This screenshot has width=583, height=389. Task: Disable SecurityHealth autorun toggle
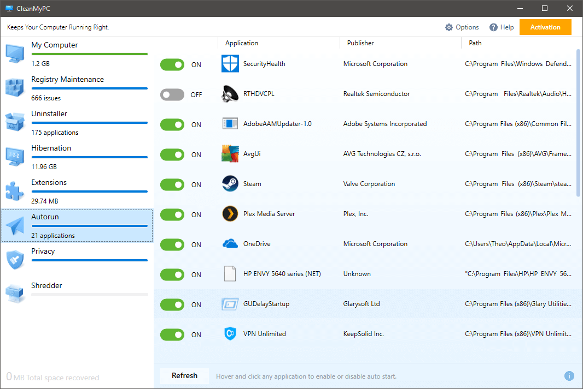coord(172,64)
